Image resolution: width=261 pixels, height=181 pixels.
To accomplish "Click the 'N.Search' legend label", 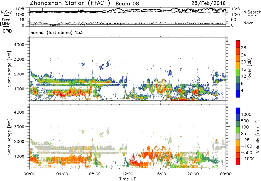I will [252, 12].
